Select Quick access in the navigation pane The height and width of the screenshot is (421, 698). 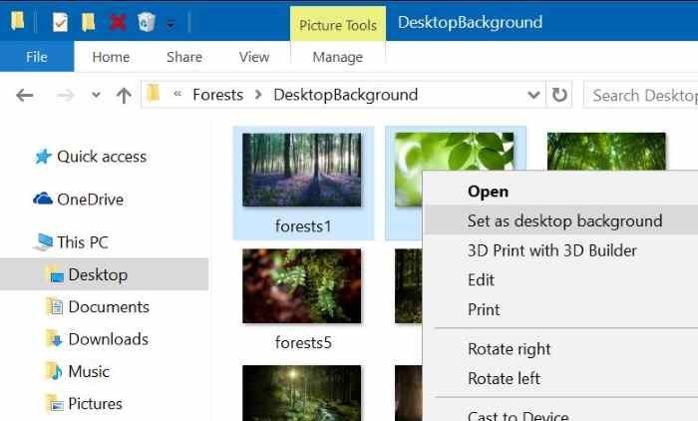(102, 157)
